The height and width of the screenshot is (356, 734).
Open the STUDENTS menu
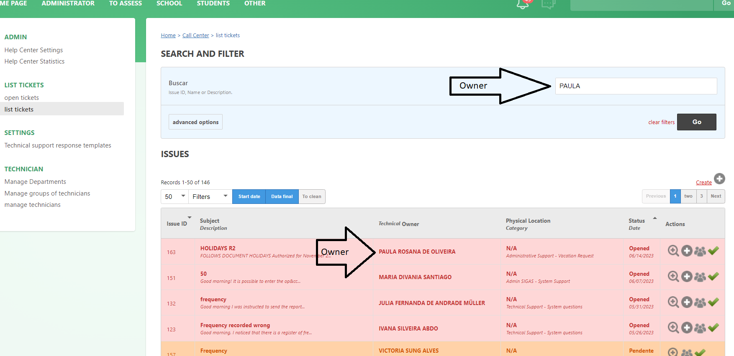click(213, 3)
